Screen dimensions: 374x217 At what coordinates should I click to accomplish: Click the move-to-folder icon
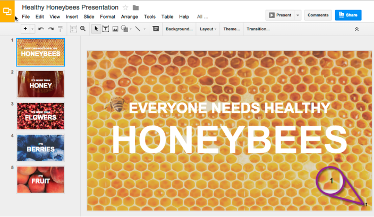tap(135, 7)
